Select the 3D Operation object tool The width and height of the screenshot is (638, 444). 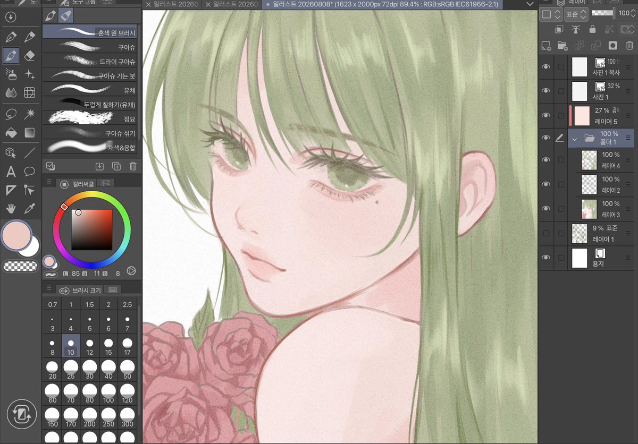(x=11, y=153)
